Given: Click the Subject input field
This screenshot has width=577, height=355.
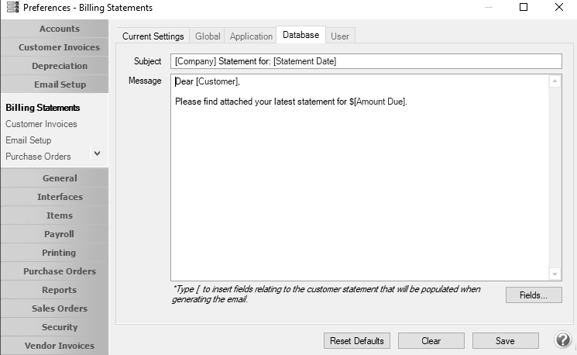Looking at the screenshot, I should [366, 61].
